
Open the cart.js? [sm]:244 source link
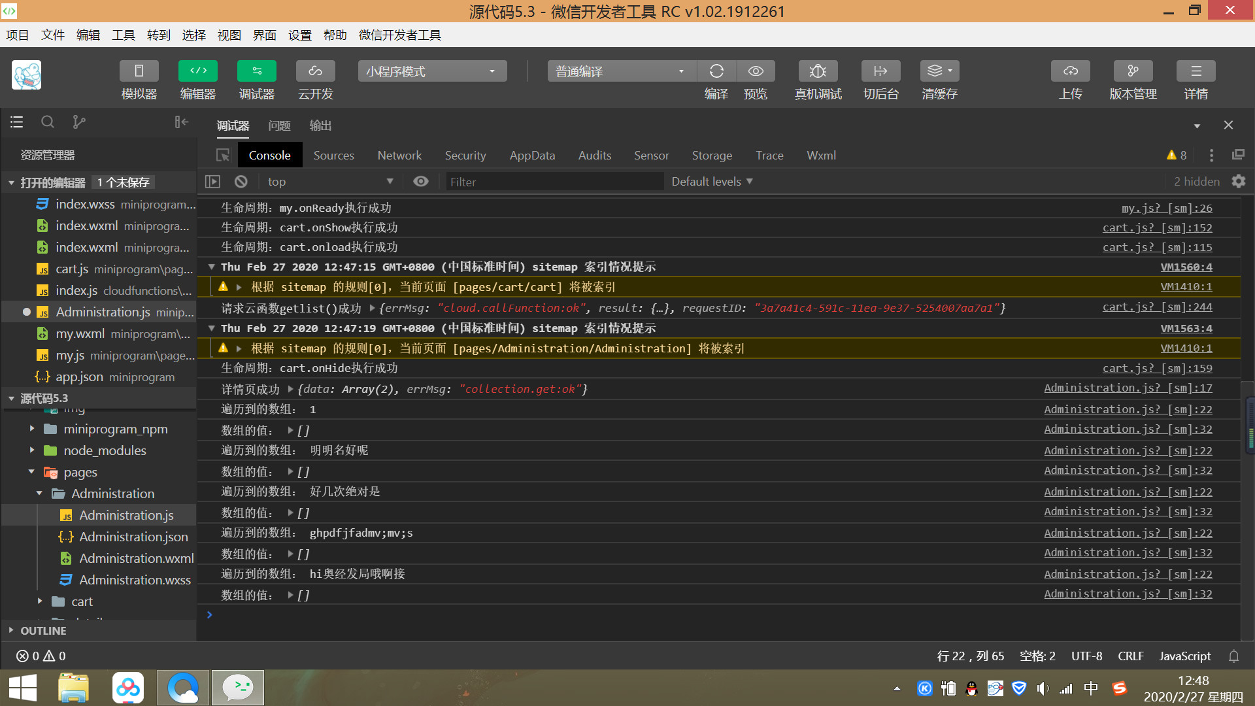click(1157, 307)
